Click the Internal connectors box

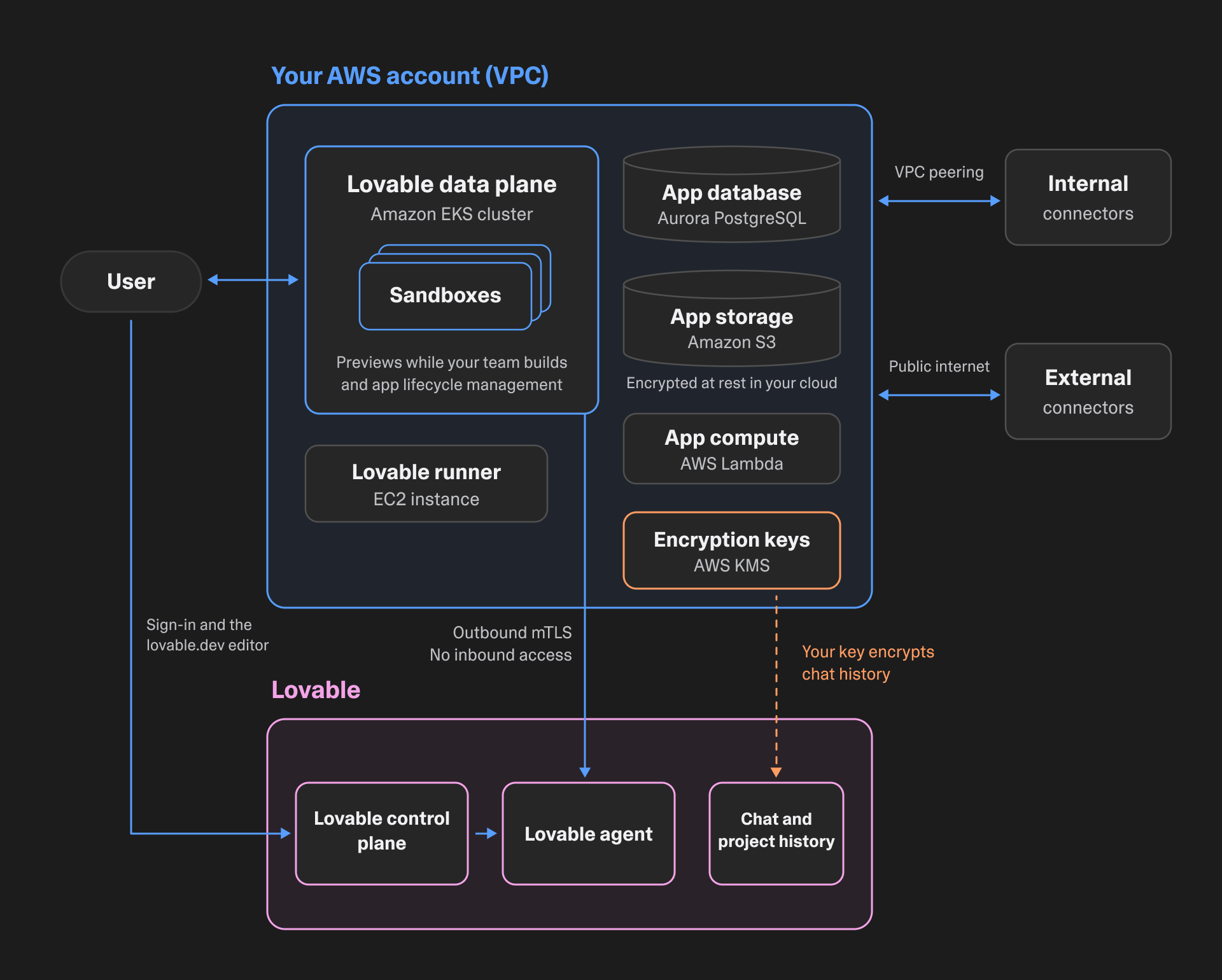point(1088,197)
